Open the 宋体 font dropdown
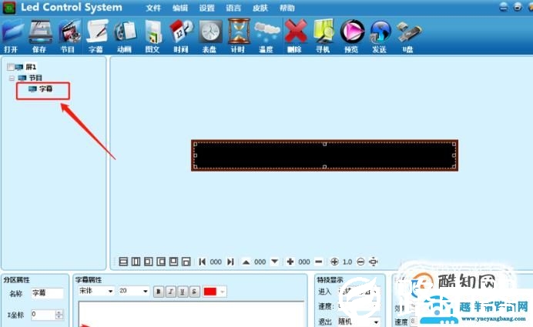 coord(96,292)
